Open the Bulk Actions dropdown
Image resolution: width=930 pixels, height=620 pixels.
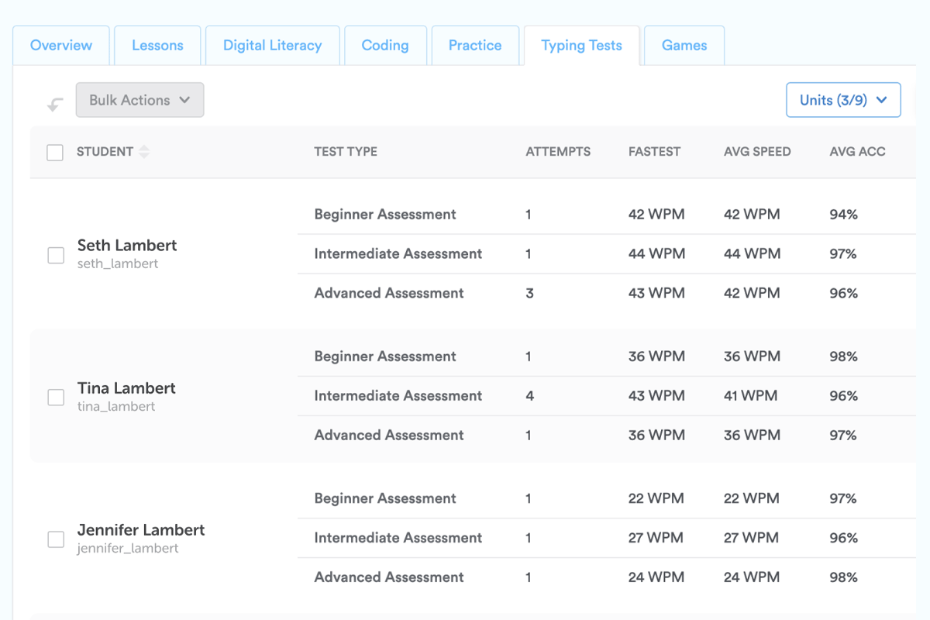coord(139,100)
